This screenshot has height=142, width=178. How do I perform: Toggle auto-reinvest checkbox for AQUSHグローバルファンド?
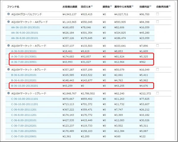(158, 14)
